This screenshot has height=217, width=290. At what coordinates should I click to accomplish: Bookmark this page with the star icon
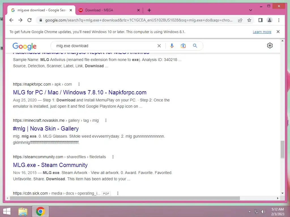click(x=249, y=20)
